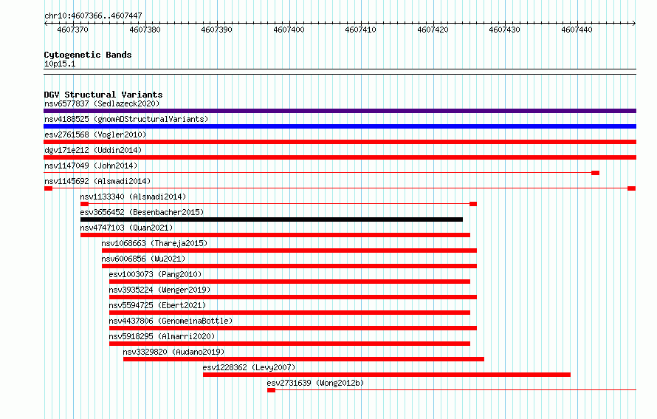Click the chr10:4607366..4607447 region label
The height and width of the screenshot is (419, 657).
tap(93, 16)
